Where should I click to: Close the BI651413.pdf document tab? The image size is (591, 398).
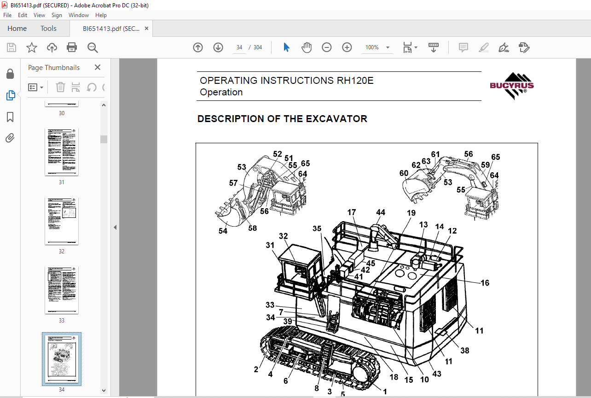(x=147, y=29)
